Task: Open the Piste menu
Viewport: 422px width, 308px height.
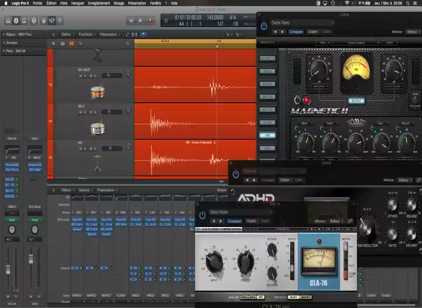Action: pyautogui.click(x=64, y=4)
